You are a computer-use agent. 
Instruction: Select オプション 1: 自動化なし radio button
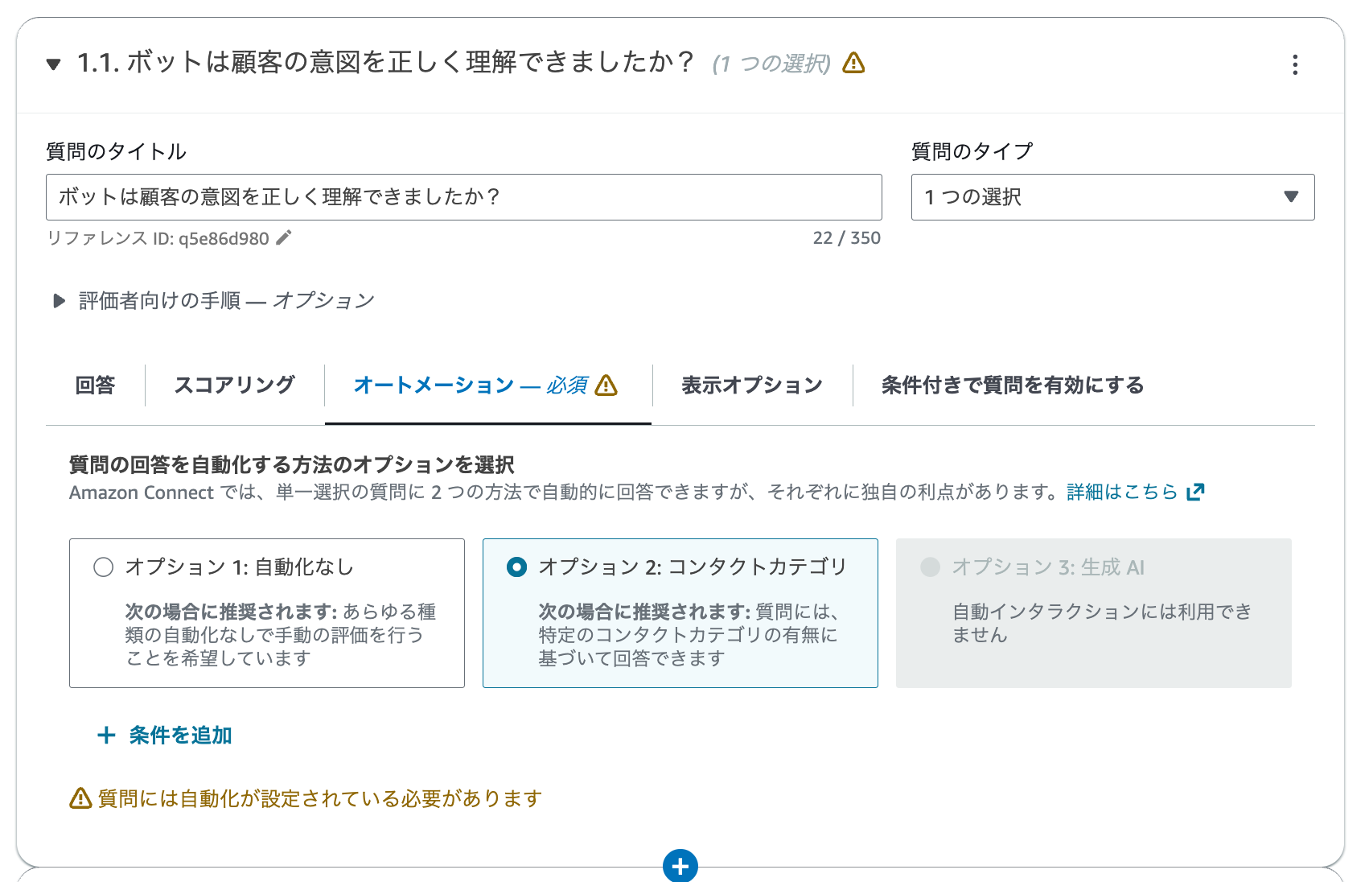click(102, 567)
